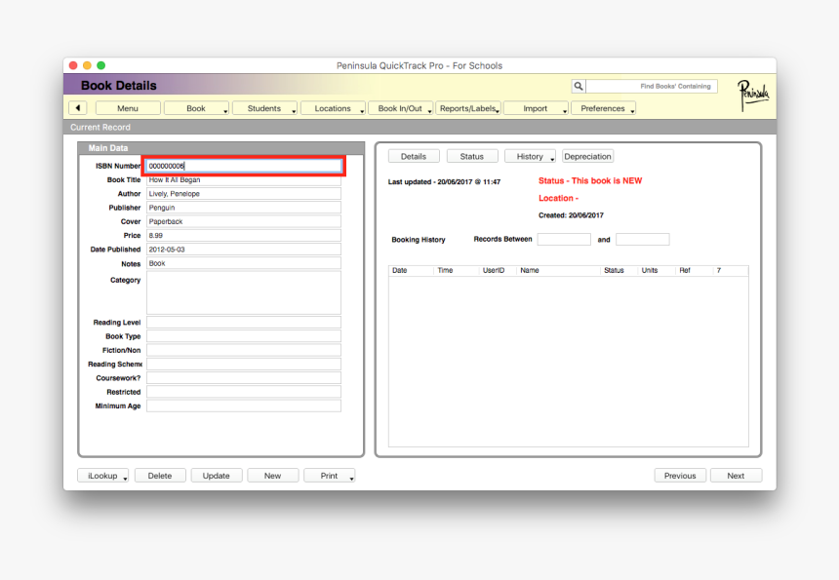
Task: Switch to the Status tab
Action: pyautogui.click(x=472, y=156)
